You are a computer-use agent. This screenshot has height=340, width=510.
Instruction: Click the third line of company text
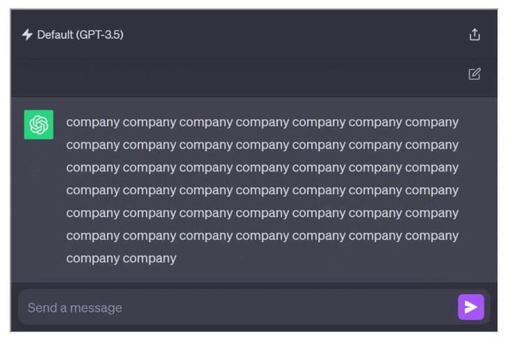tap(262, 167)
